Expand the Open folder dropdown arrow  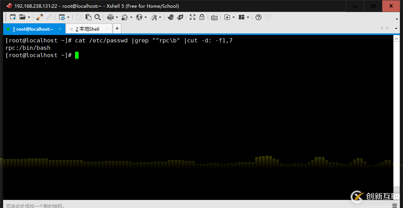pos(29,17)
